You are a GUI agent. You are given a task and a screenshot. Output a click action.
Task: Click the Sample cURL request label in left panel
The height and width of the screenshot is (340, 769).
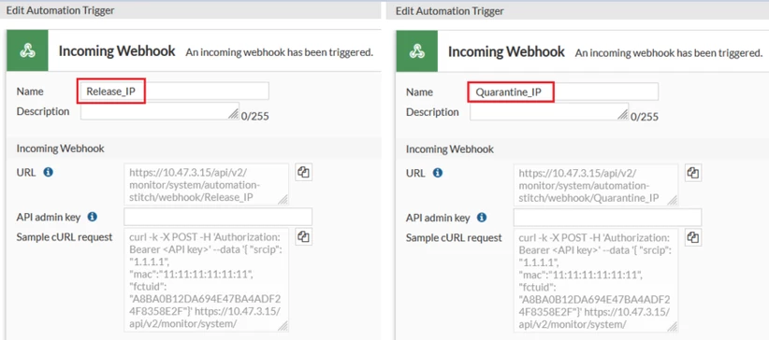(x=65, y=237)
